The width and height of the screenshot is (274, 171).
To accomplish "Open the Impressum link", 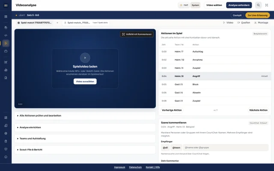I will tap(119, 167).
